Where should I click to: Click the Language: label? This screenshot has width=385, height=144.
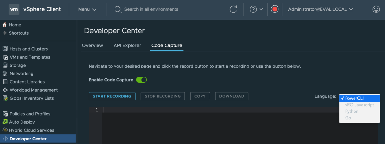coord(325,96)
